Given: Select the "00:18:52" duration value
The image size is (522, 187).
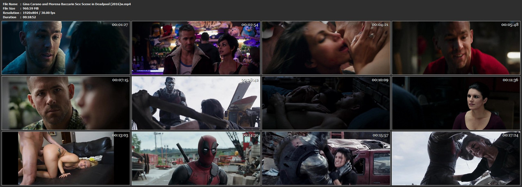Looking at the screenshot, I should 29,17.
